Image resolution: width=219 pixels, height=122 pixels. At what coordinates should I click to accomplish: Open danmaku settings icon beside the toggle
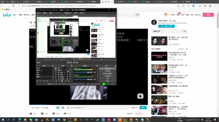[x=63, y=108]
